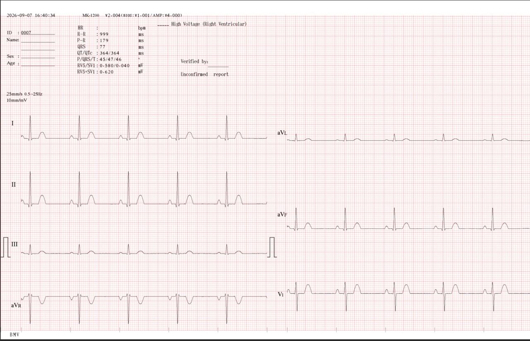
Task: Select the P/QRS/T axis value 45/47/46
Action: click(x=111, y=59)
